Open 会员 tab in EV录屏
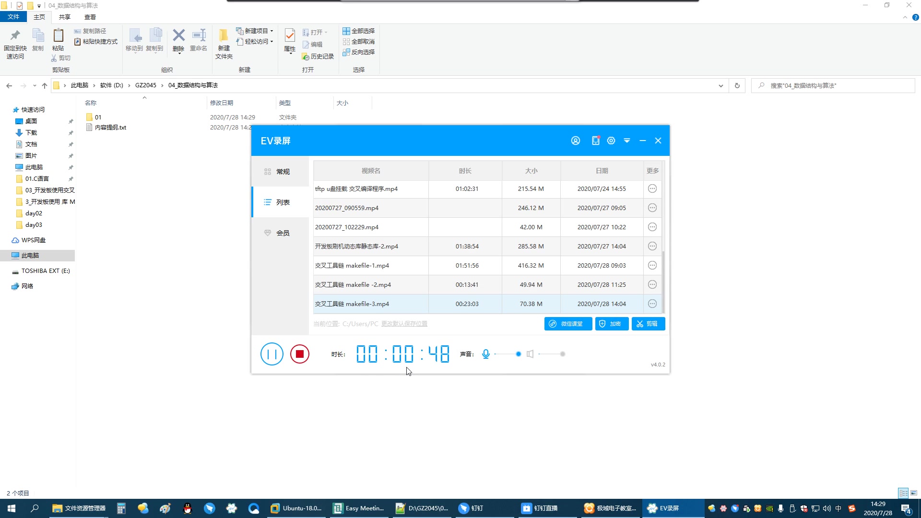The width and height of the screenshot is (921, 518). point(280,233)
